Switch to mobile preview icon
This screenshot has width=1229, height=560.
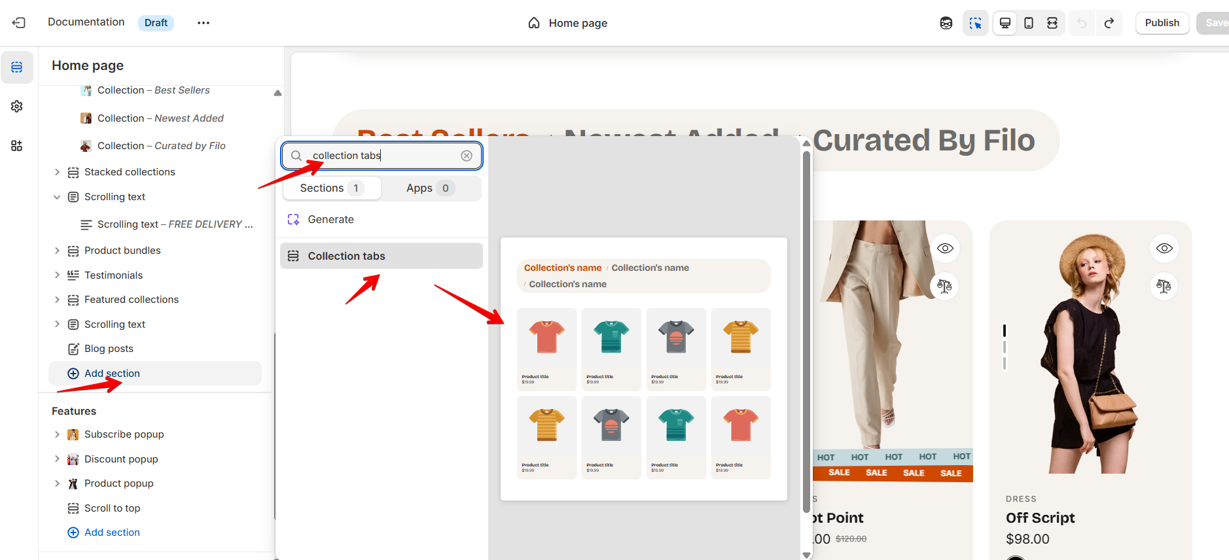click(x=1029, y=23)
